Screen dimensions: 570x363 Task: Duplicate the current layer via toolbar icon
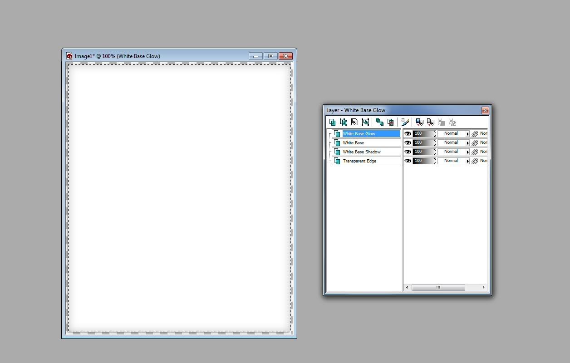pyautogui.click(x=379, y=122)
